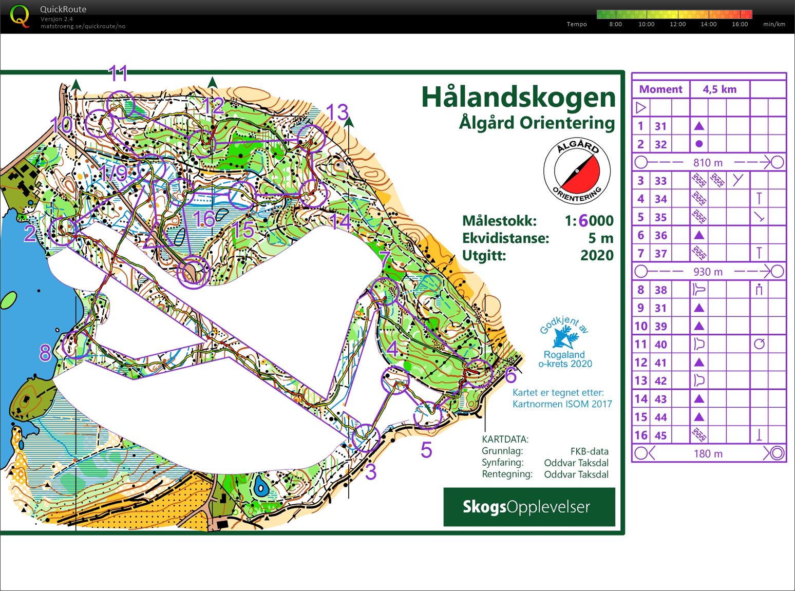
Task: Click the boulder dot symbol for control 32
Action: [x=699, y=143]
